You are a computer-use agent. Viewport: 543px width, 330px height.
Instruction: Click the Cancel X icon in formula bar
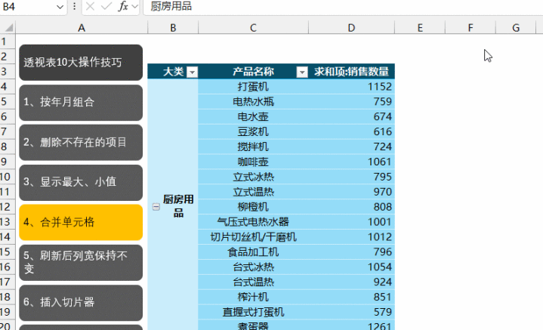click(x=90, y=7)
